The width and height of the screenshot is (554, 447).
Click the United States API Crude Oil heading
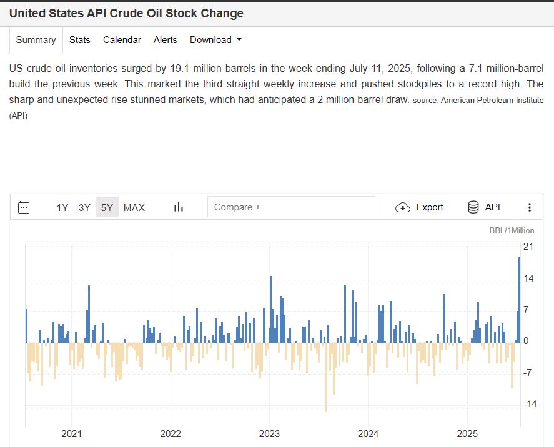pos(126,13)
